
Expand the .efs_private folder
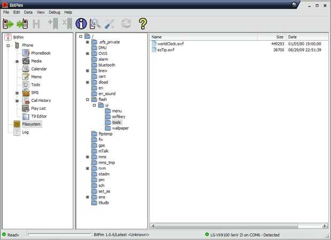pyautogui.click(x=88, y=42)
